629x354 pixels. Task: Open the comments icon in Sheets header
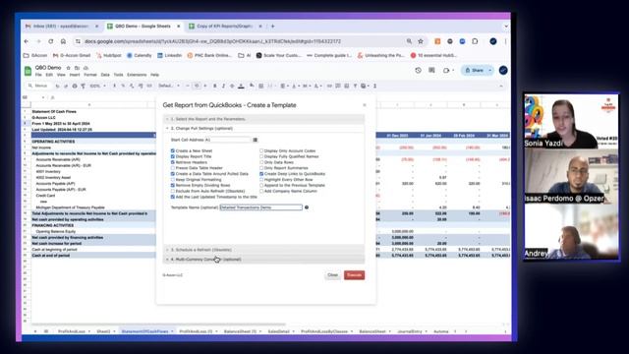[431, 70]
